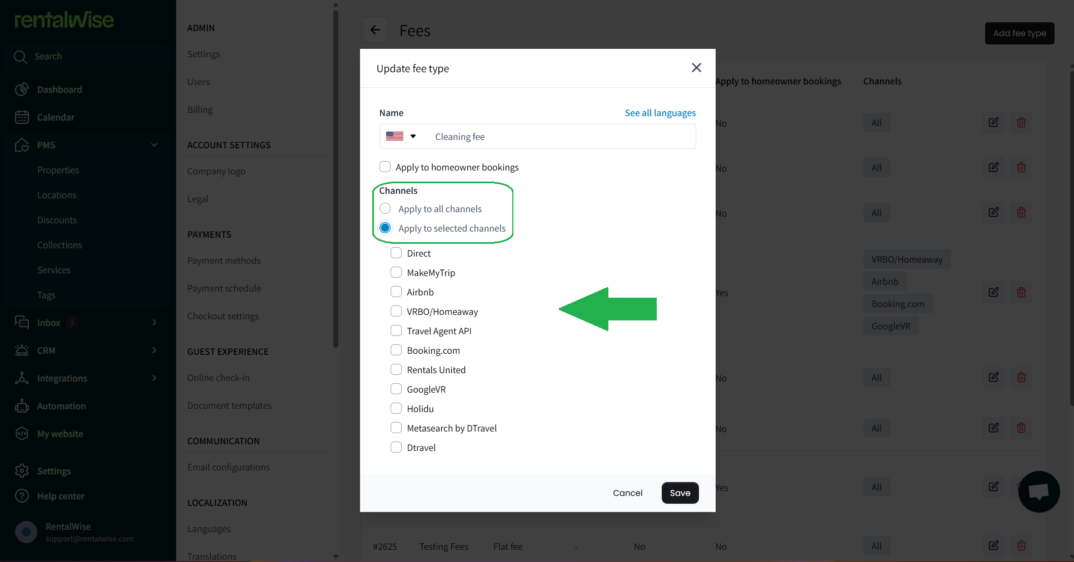Image resolution: width=1074 pixels, height=562 pixels.
Task: Check the Airbnb channel checkbox
Action: click(x=396, y=292)
